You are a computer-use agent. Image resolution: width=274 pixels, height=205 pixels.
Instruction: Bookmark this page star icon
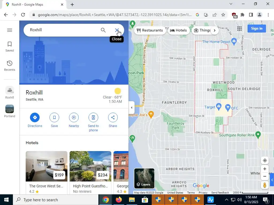click(223, 15)
